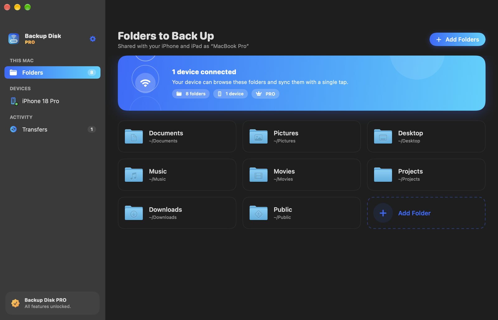This screenshot has height=320, width=498.
Task: Open Transfers in the sidebar
Action: (52, 129)
